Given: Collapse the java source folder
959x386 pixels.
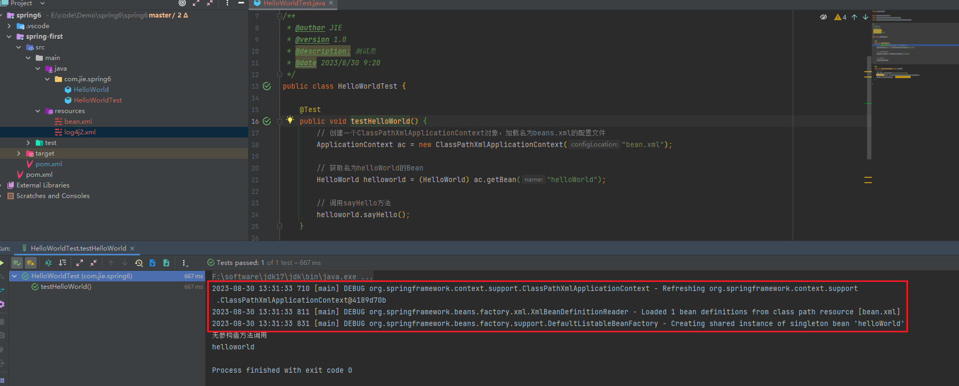Looking at the screenshot, I should click(38, 68).
